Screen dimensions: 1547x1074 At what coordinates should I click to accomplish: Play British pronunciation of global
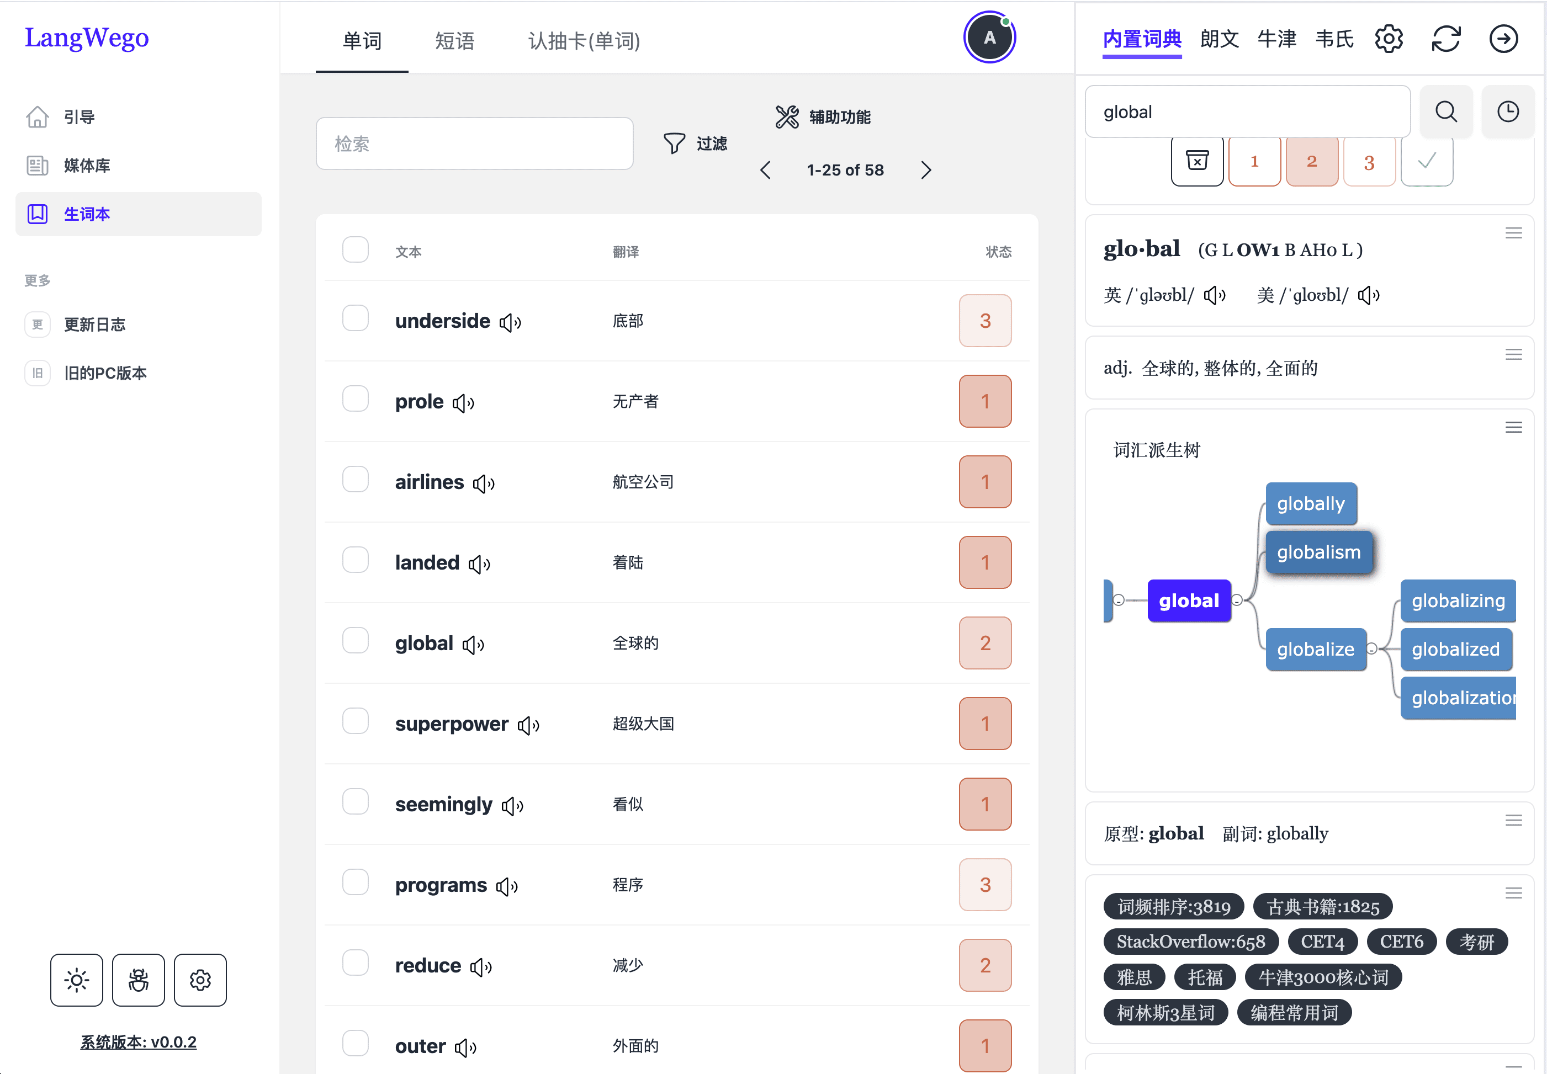coord(1215,295)
